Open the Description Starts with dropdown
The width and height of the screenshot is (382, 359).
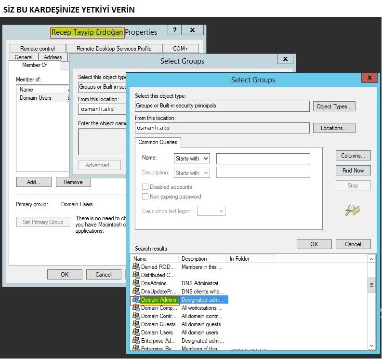192,173
